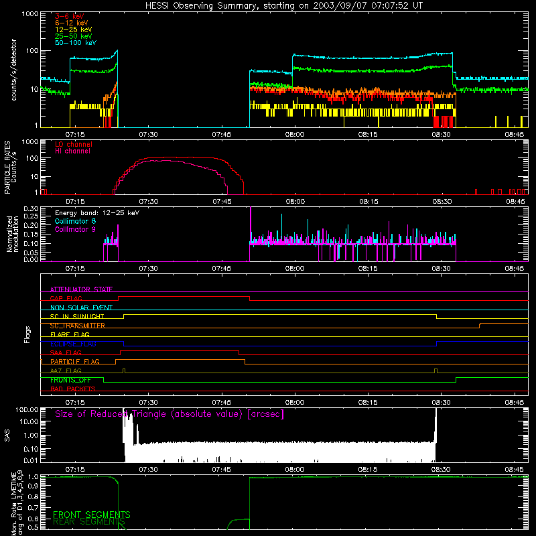
Task: Click the 0.15 modulation axis value
Action: pyautogui.click(x=31, y=234)
